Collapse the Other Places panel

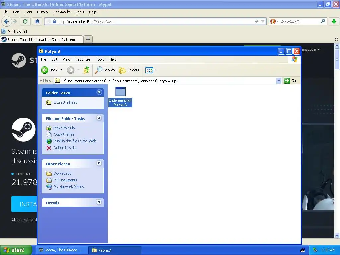tap(99, 163)
